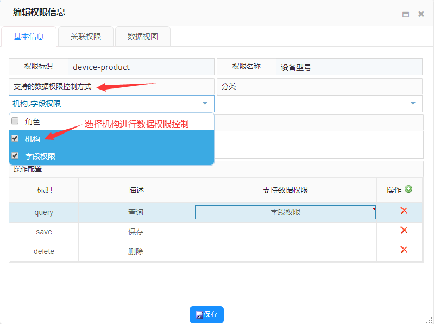Open the 分类 dropdown arrow
This screenshot has height=324, width=434.
[413, 103]
